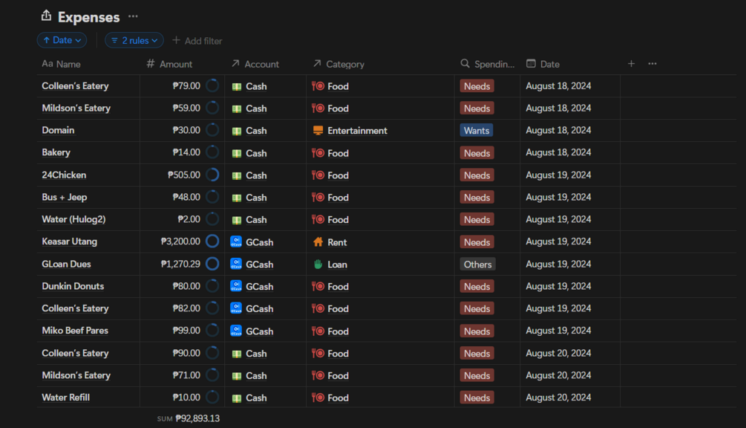Click the green hand Loan icon
This screenshot has height=428, width=746.
pyautogui.click(x=318, y=264)
